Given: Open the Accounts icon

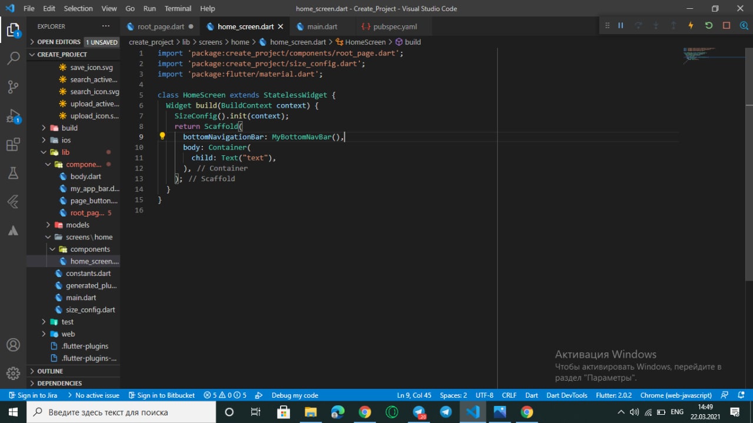Looking at the screenshot, I should [x=13, y=345].
